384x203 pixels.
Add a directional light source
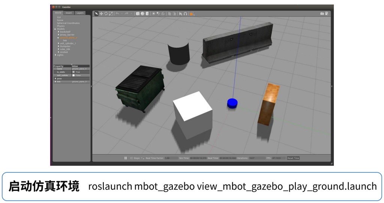[163, 14]
